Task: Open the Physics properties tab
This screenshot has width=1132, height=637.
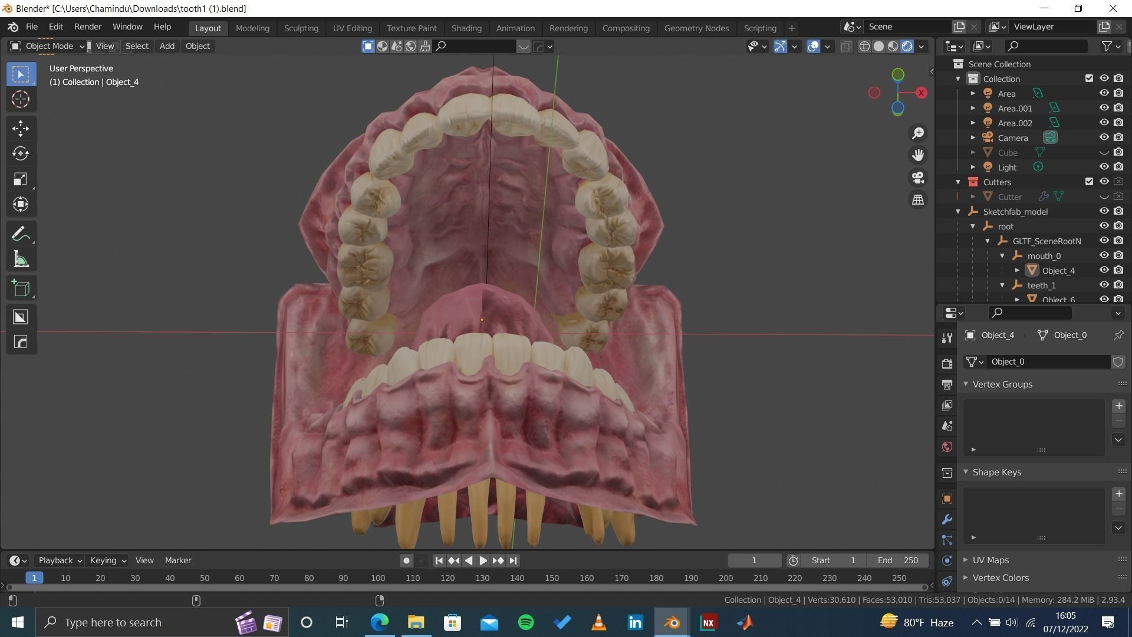Action: pos(947,560)
